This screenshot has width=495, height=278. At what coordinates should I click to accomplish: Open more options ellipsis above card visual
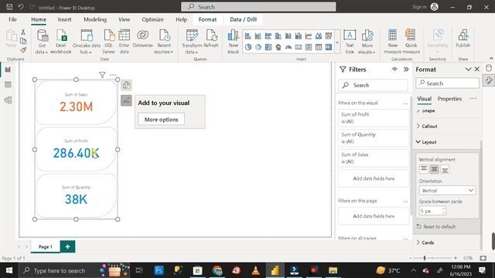pyautogui.click(x=113, y=75)
